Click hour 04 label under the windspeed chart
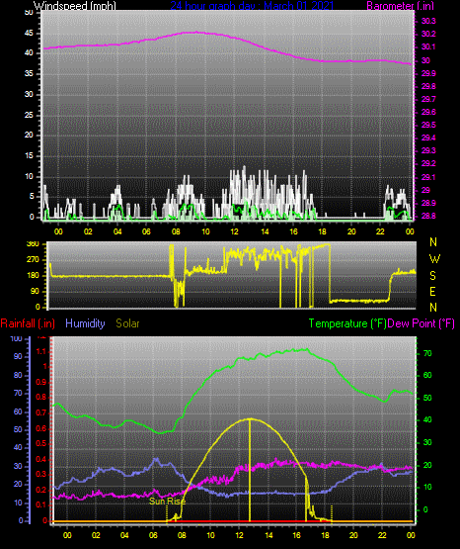The image size is (460, 549). [117, 231]
